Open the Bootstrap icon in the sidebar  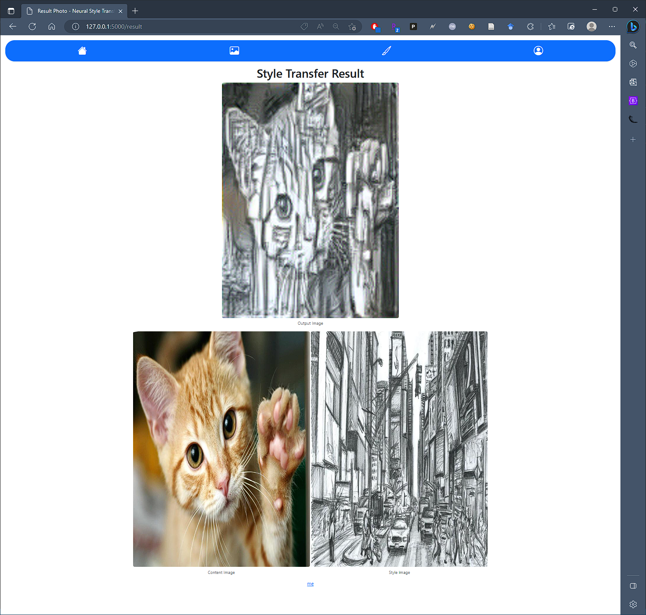coord(633,100)
